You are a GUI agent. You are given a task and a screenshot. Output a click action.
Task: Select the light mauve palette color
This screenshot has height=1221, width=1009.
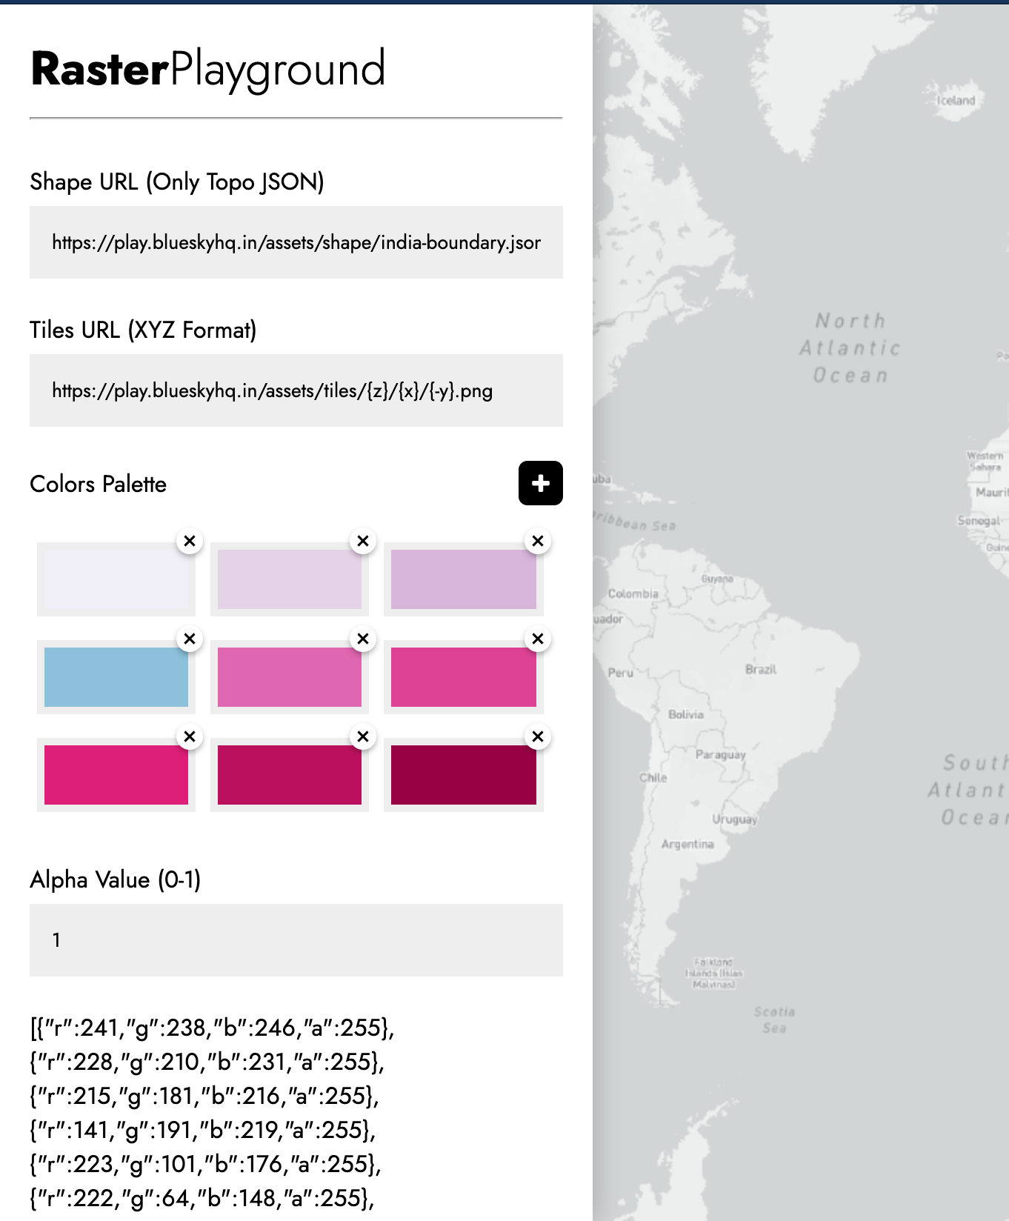(463, 579)
